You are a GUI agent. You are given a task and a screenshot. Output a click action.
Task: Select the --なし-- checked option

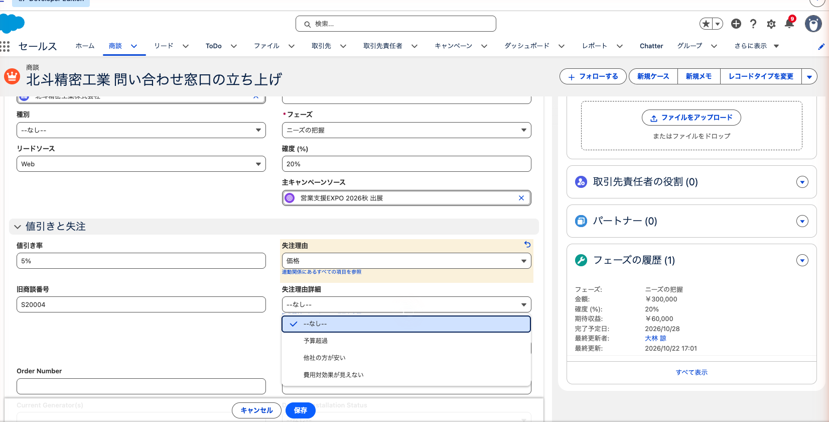tap(406, 324)
